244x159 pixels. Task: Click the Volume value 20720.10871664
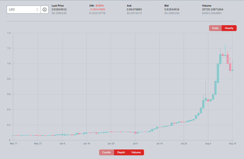pos(213,9)
